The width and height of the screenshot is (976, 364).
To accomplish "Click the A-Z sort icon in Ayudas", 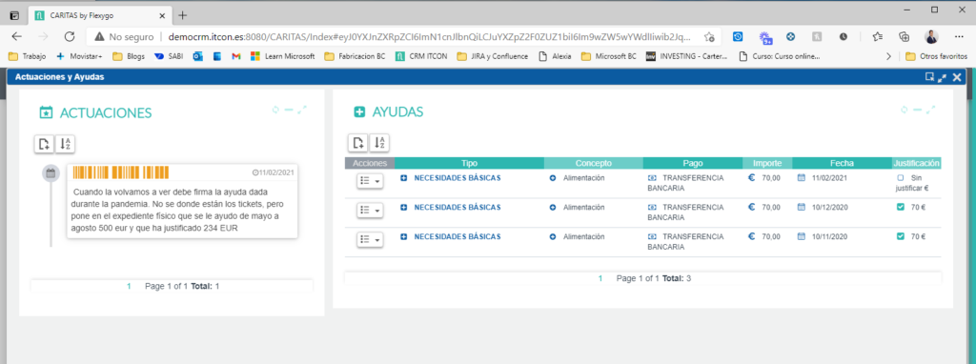I will point(379,143).
